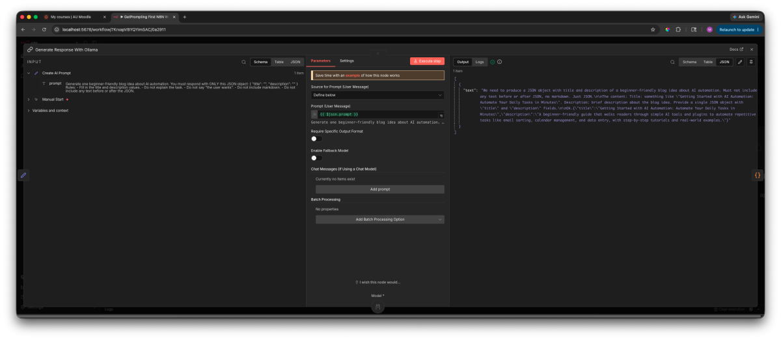Click the Create AI Prompt pencil node icon
This screenshot has width=781, height=340.
pos(36,73)
